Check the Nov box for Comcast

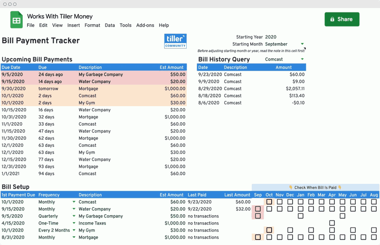click(280, 202)
